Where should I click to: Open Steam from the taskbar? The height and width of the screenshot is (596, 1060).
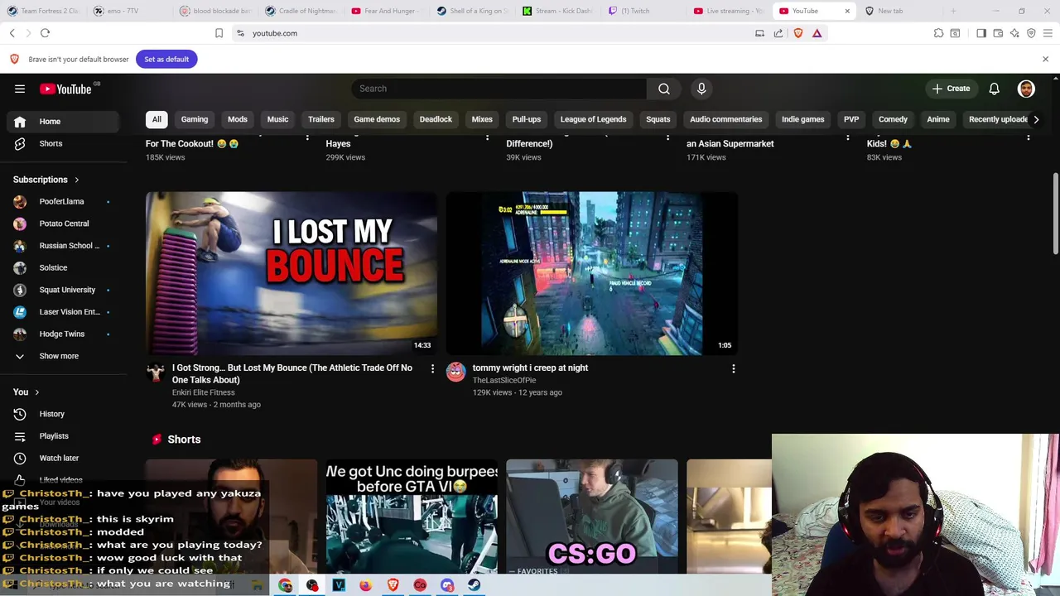pos(474,585)
